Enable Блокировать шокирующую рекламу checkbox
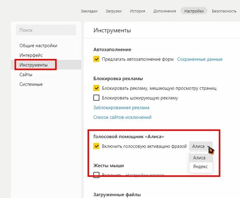This screenshot has height=198, width=240. (x=96, y=98)
